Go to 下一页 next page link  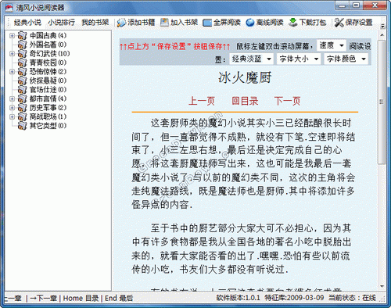coord(287,101)
